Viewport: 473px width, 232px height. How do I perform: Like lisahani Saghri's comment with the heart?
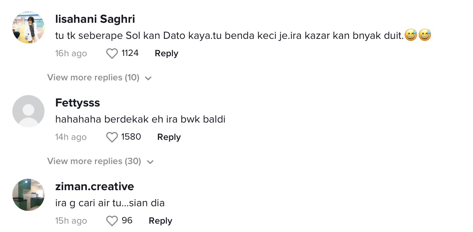click(x=112, y=54)
